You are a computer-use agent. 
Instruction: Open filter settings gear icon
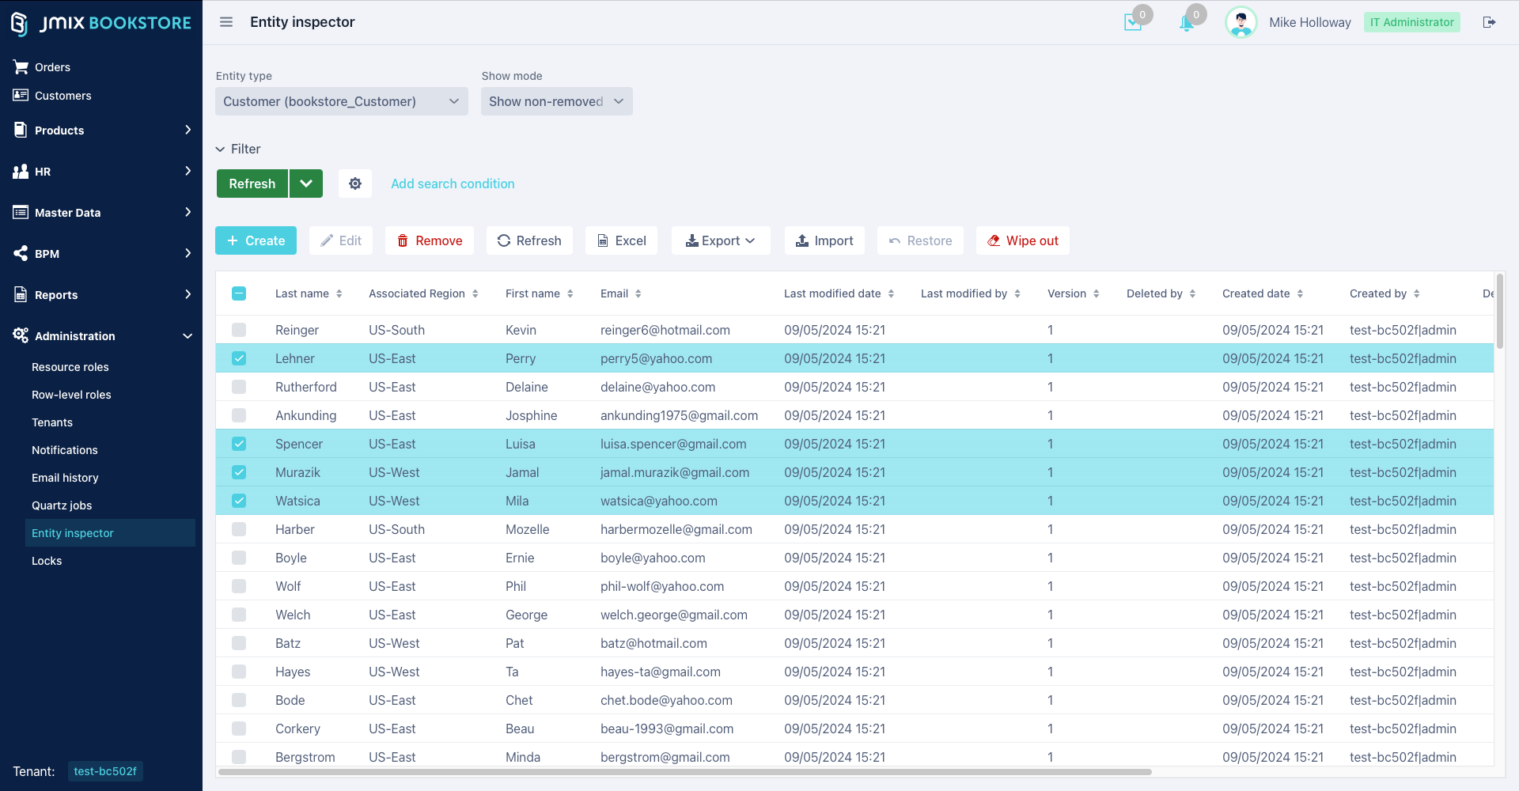point(355,184)
